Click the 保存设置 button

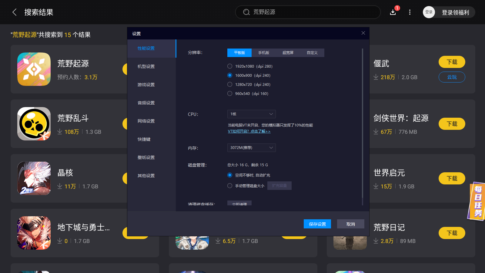tap(317, 224)
